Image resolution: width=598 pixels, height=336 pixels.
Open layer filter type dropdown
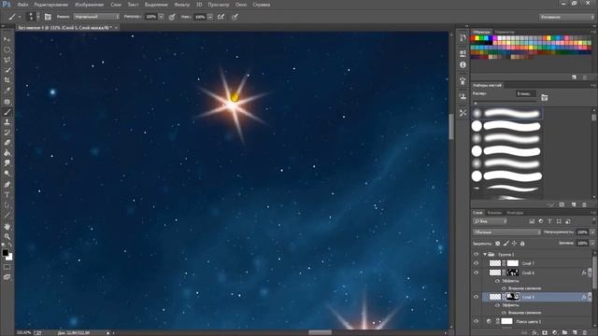click(x=490, y=221)
